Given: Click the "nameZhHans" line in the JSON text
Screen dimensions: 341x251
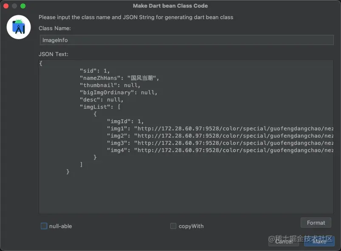Looking at the screenshot, I should [x=119, y=78].
